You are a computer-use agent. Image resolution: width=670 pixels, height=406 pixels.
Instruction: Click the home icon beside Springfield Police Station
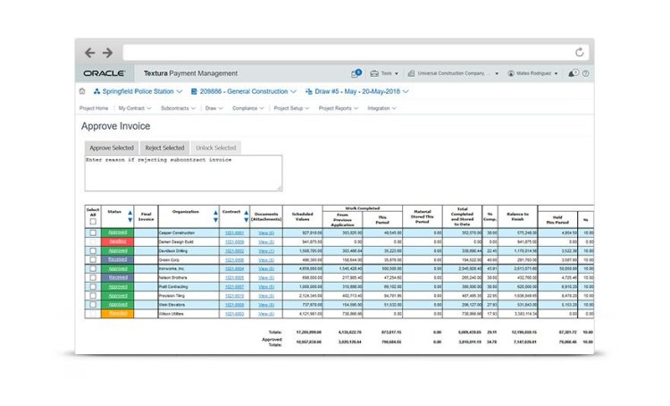coord(83,91)
